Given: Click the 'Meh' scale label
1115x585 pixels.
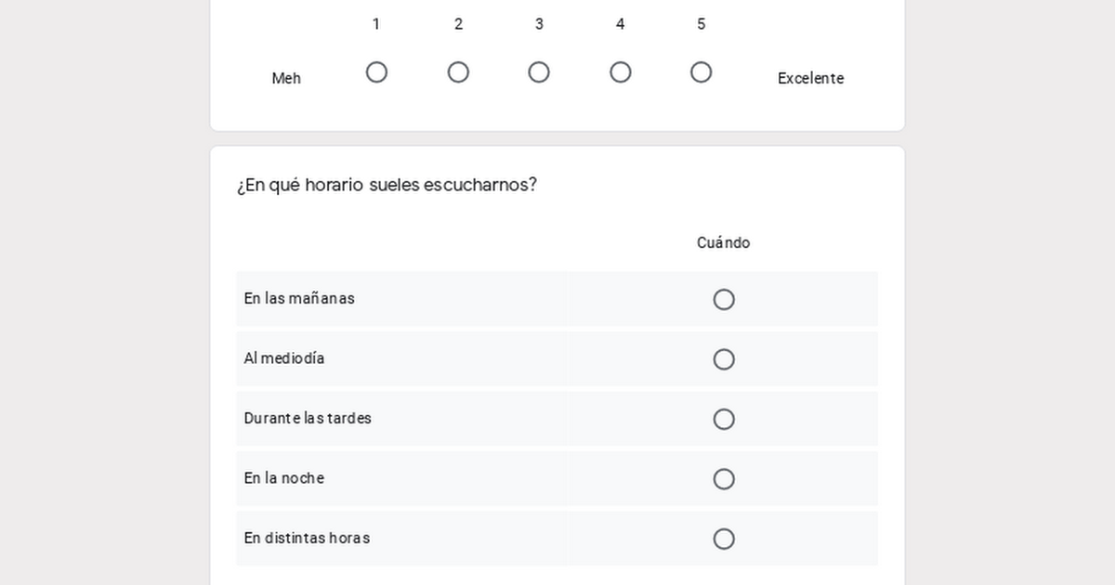Looking at the screenshot, I should point(286,78).
